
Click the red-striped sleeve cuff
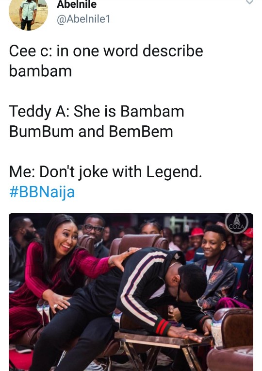162,326
